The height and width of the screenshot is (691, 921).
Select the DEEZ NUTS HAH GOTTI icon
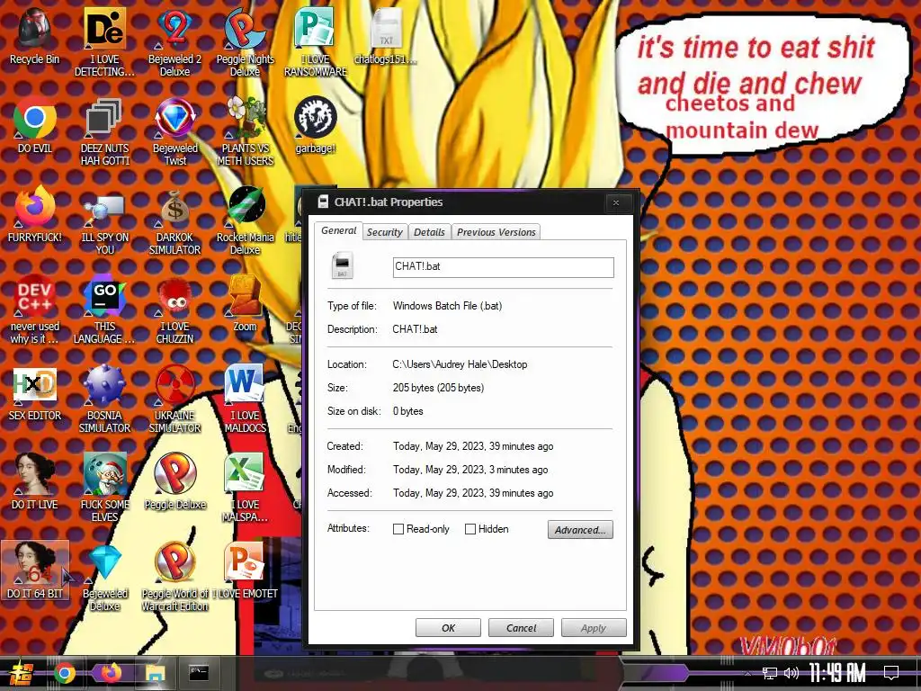click(104, 131)
